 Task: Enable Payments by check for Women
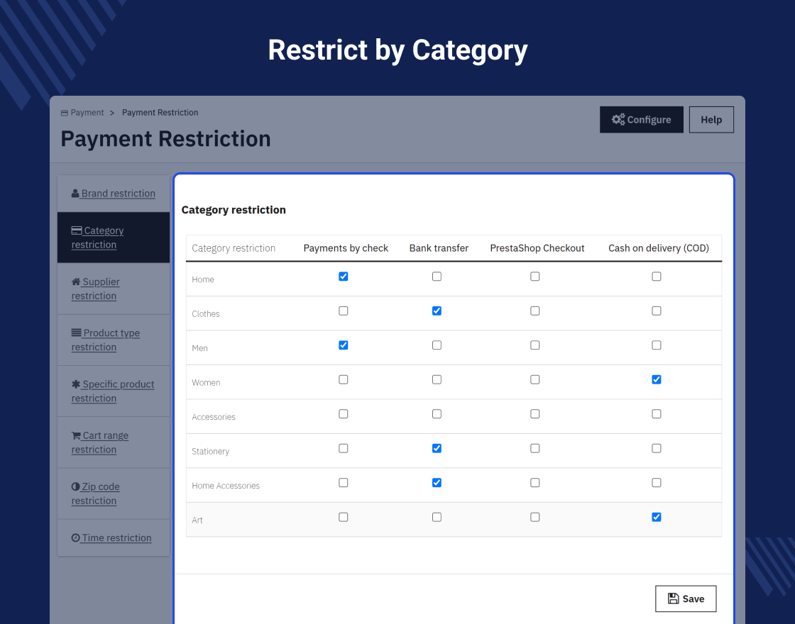coord(344,380)
